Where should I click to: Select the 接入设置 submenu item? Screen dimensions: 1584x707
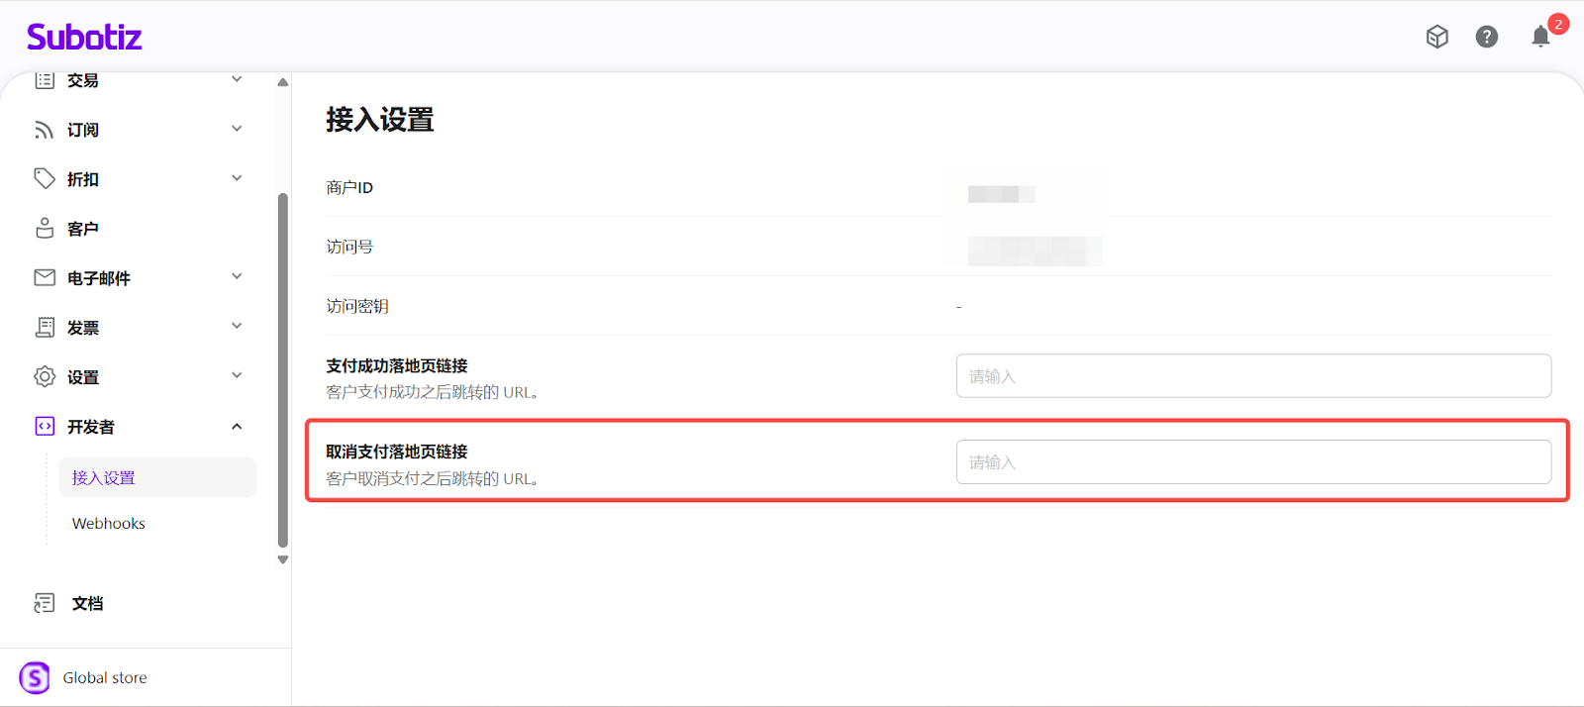click(x=104, y=477)
